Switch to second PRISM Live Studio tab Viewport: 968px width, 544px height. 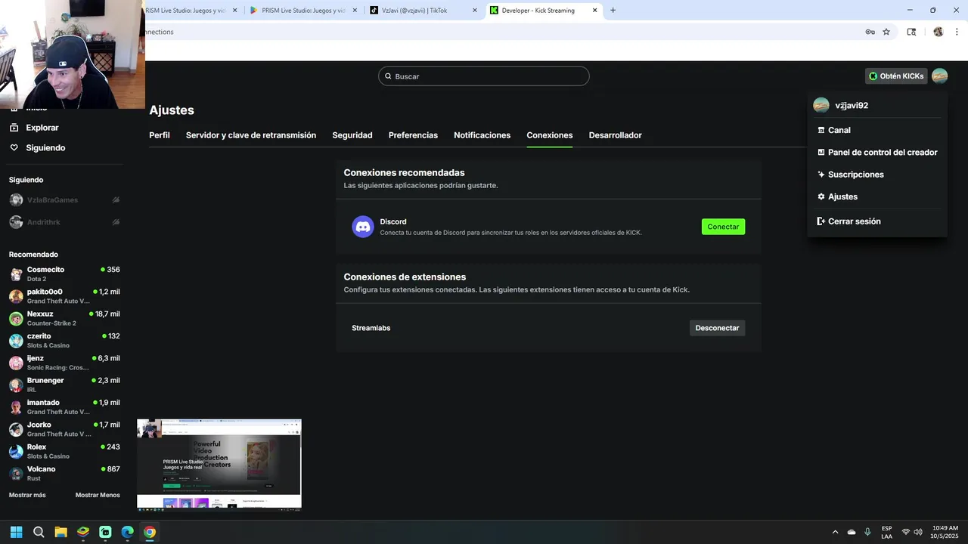pyautogui.click(x=302, y=11)
